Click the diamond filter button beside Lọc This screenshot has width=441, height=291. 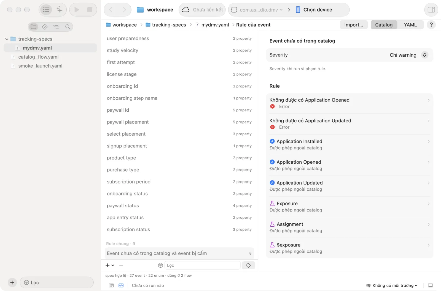coord(248,265)
